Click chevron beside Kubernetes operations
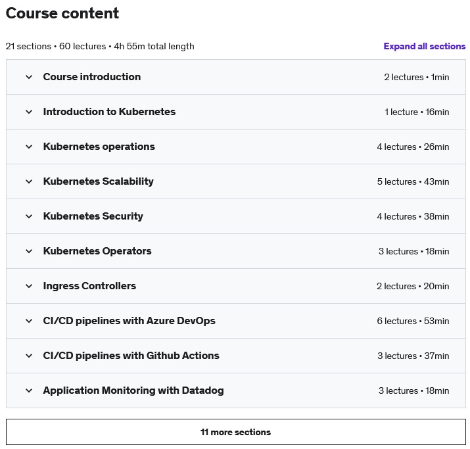Screen dimensions: 470x449 (x=29, y=147)
